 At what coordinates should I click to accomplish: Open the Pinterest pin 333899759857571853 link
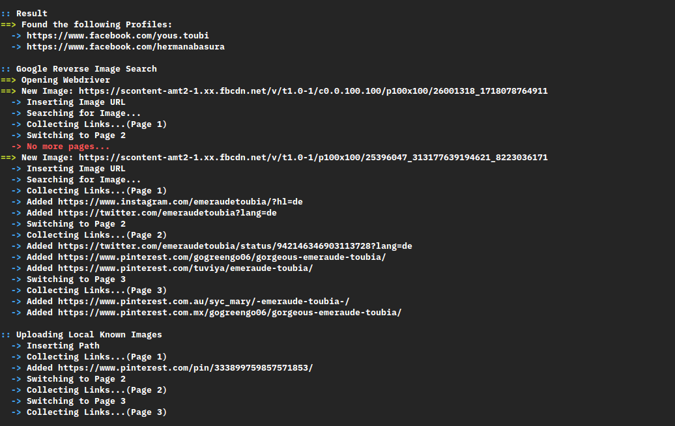(185, 368)
